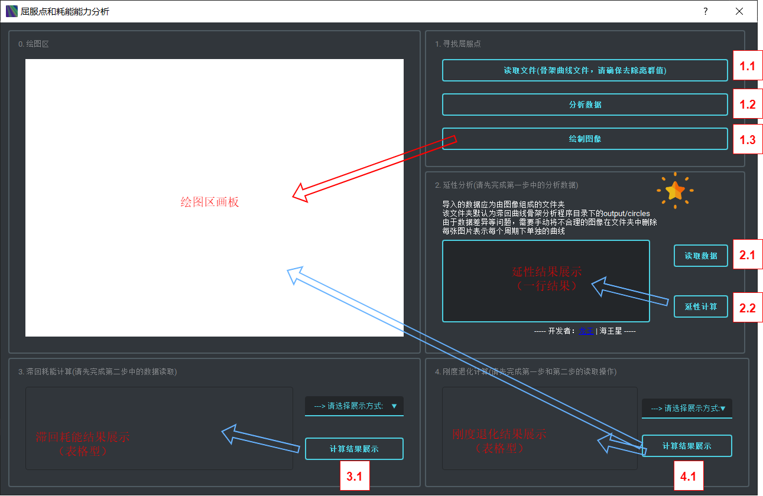The height and width of the screenshot is (496, 763).
Task: Click the 延性计算 button
Action: pos(701,306)
